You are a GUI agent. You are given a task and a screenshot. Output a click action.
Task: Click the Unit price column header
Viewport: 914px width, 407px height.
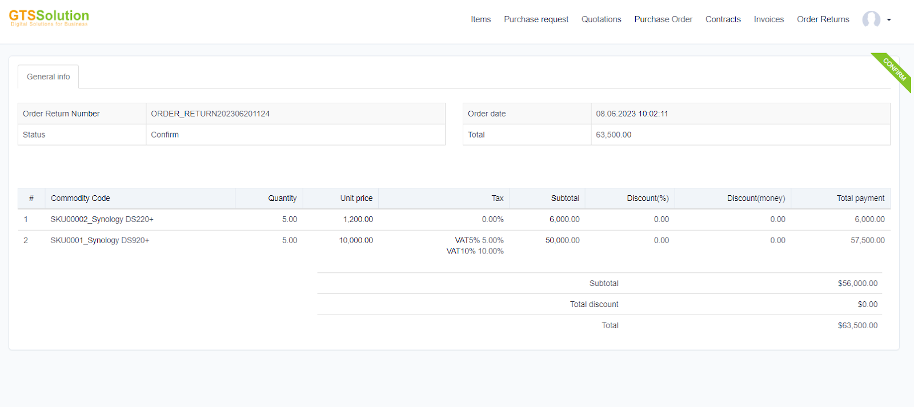(x=356, y=198)
